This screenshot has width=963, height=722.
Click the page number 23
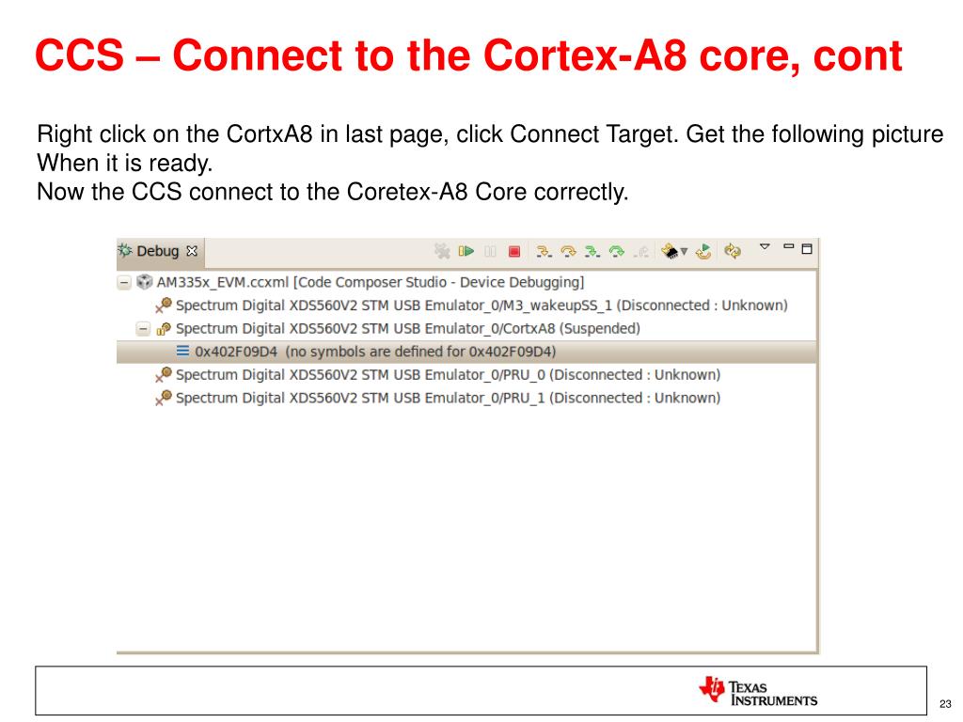945,704
